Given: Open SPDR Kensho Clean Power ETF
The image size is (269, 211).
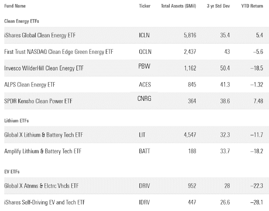Looking at the screenshot, I should pos(36,101).
